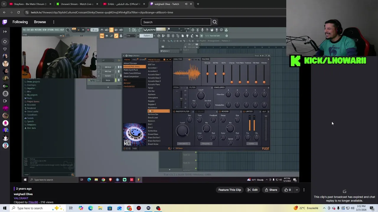Like the clip with thumbs up

tap(288, 190)
